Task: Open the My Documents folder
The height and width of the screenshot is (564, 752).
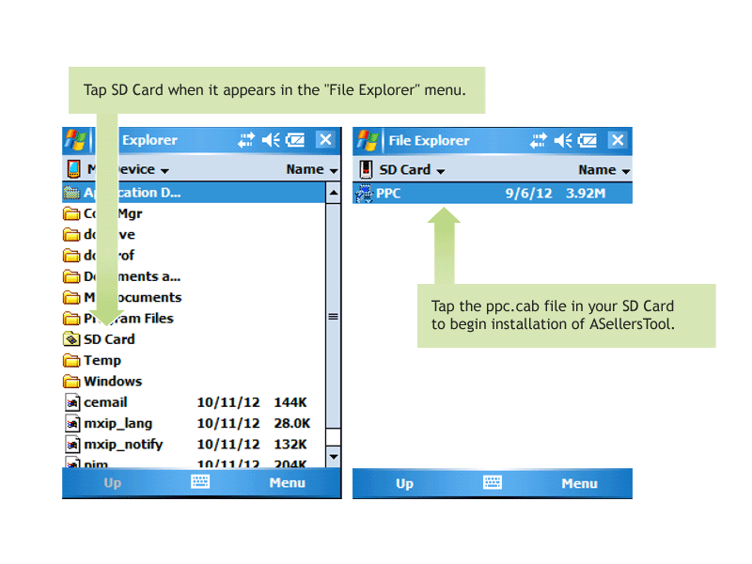Action: [x=122, y=298]
